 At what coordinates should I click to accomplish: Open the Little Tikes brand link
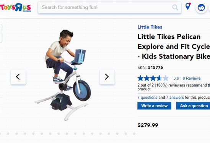[150, 27]
